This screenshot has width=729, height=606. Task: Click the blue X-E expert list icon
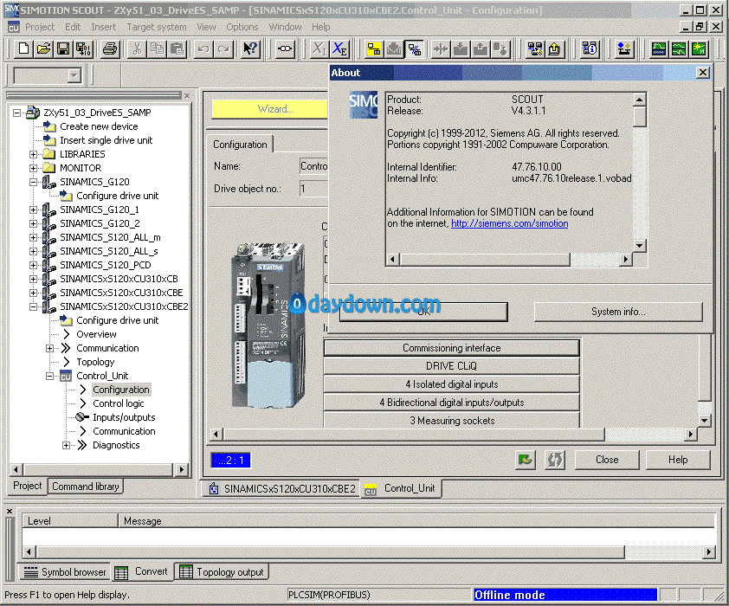coord(340,48)
